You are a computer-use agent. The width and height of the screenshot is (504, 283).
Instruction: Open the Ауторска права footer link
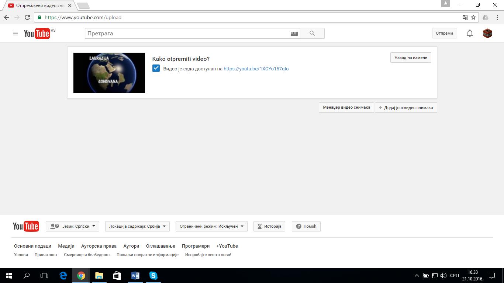[99, 246]
